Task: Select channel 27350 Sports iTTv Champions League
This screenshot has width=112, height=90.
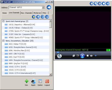Action: [25, 31]
